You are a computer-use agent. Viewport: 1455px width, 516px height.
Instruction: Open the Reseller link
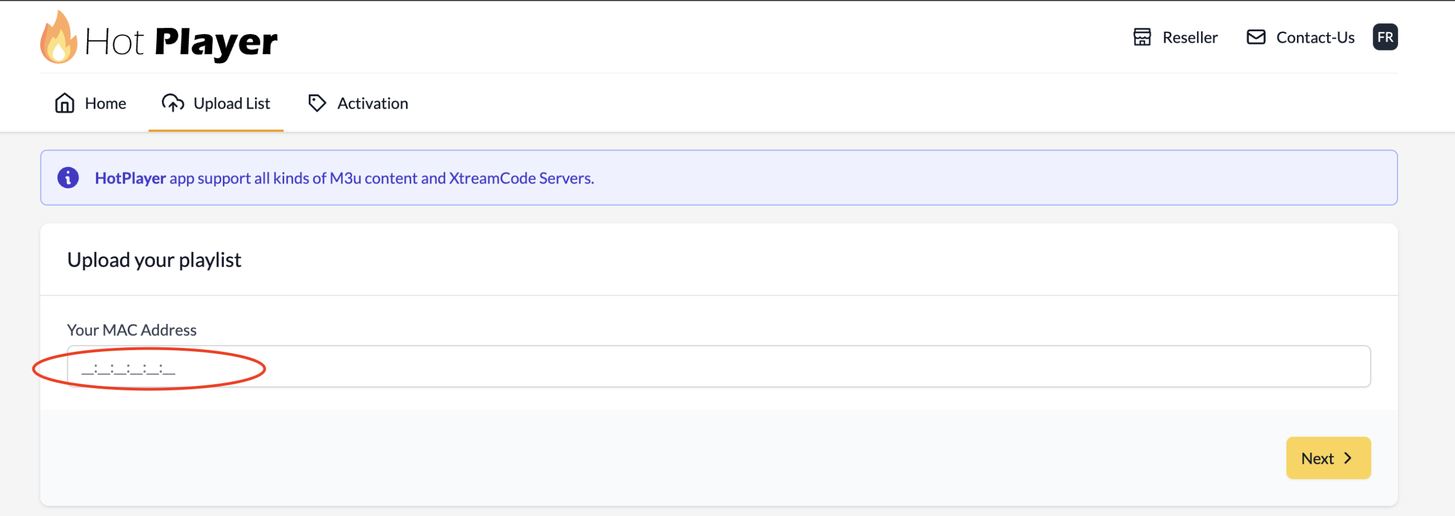1175,37
